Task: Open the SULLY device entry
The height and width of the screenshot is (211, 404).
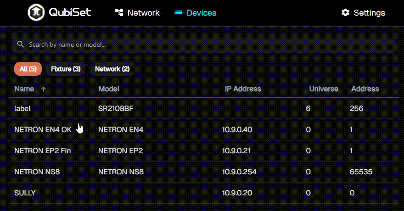Action: click(25, 193)
